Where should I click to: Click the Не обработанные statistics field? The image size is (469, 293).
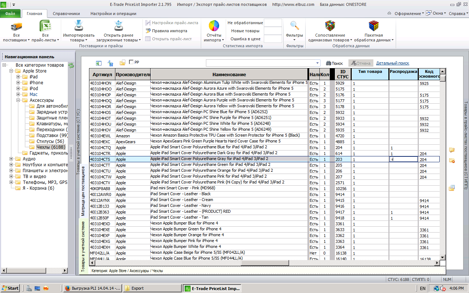[273, 23]
